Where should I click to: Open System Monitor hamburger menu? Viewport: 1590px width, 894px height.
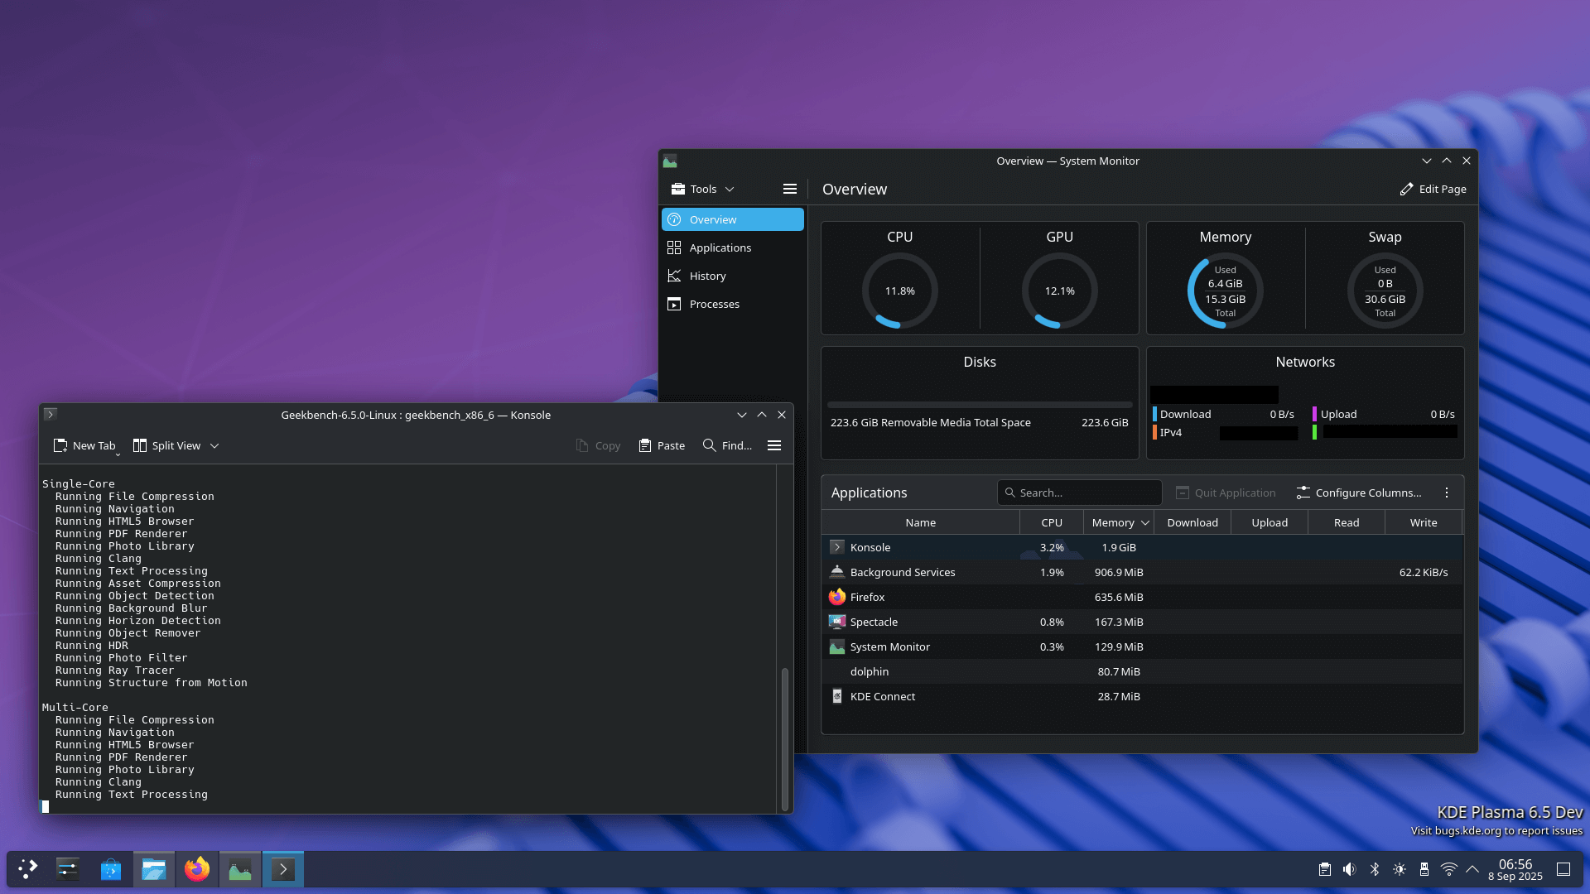(789, 189)
